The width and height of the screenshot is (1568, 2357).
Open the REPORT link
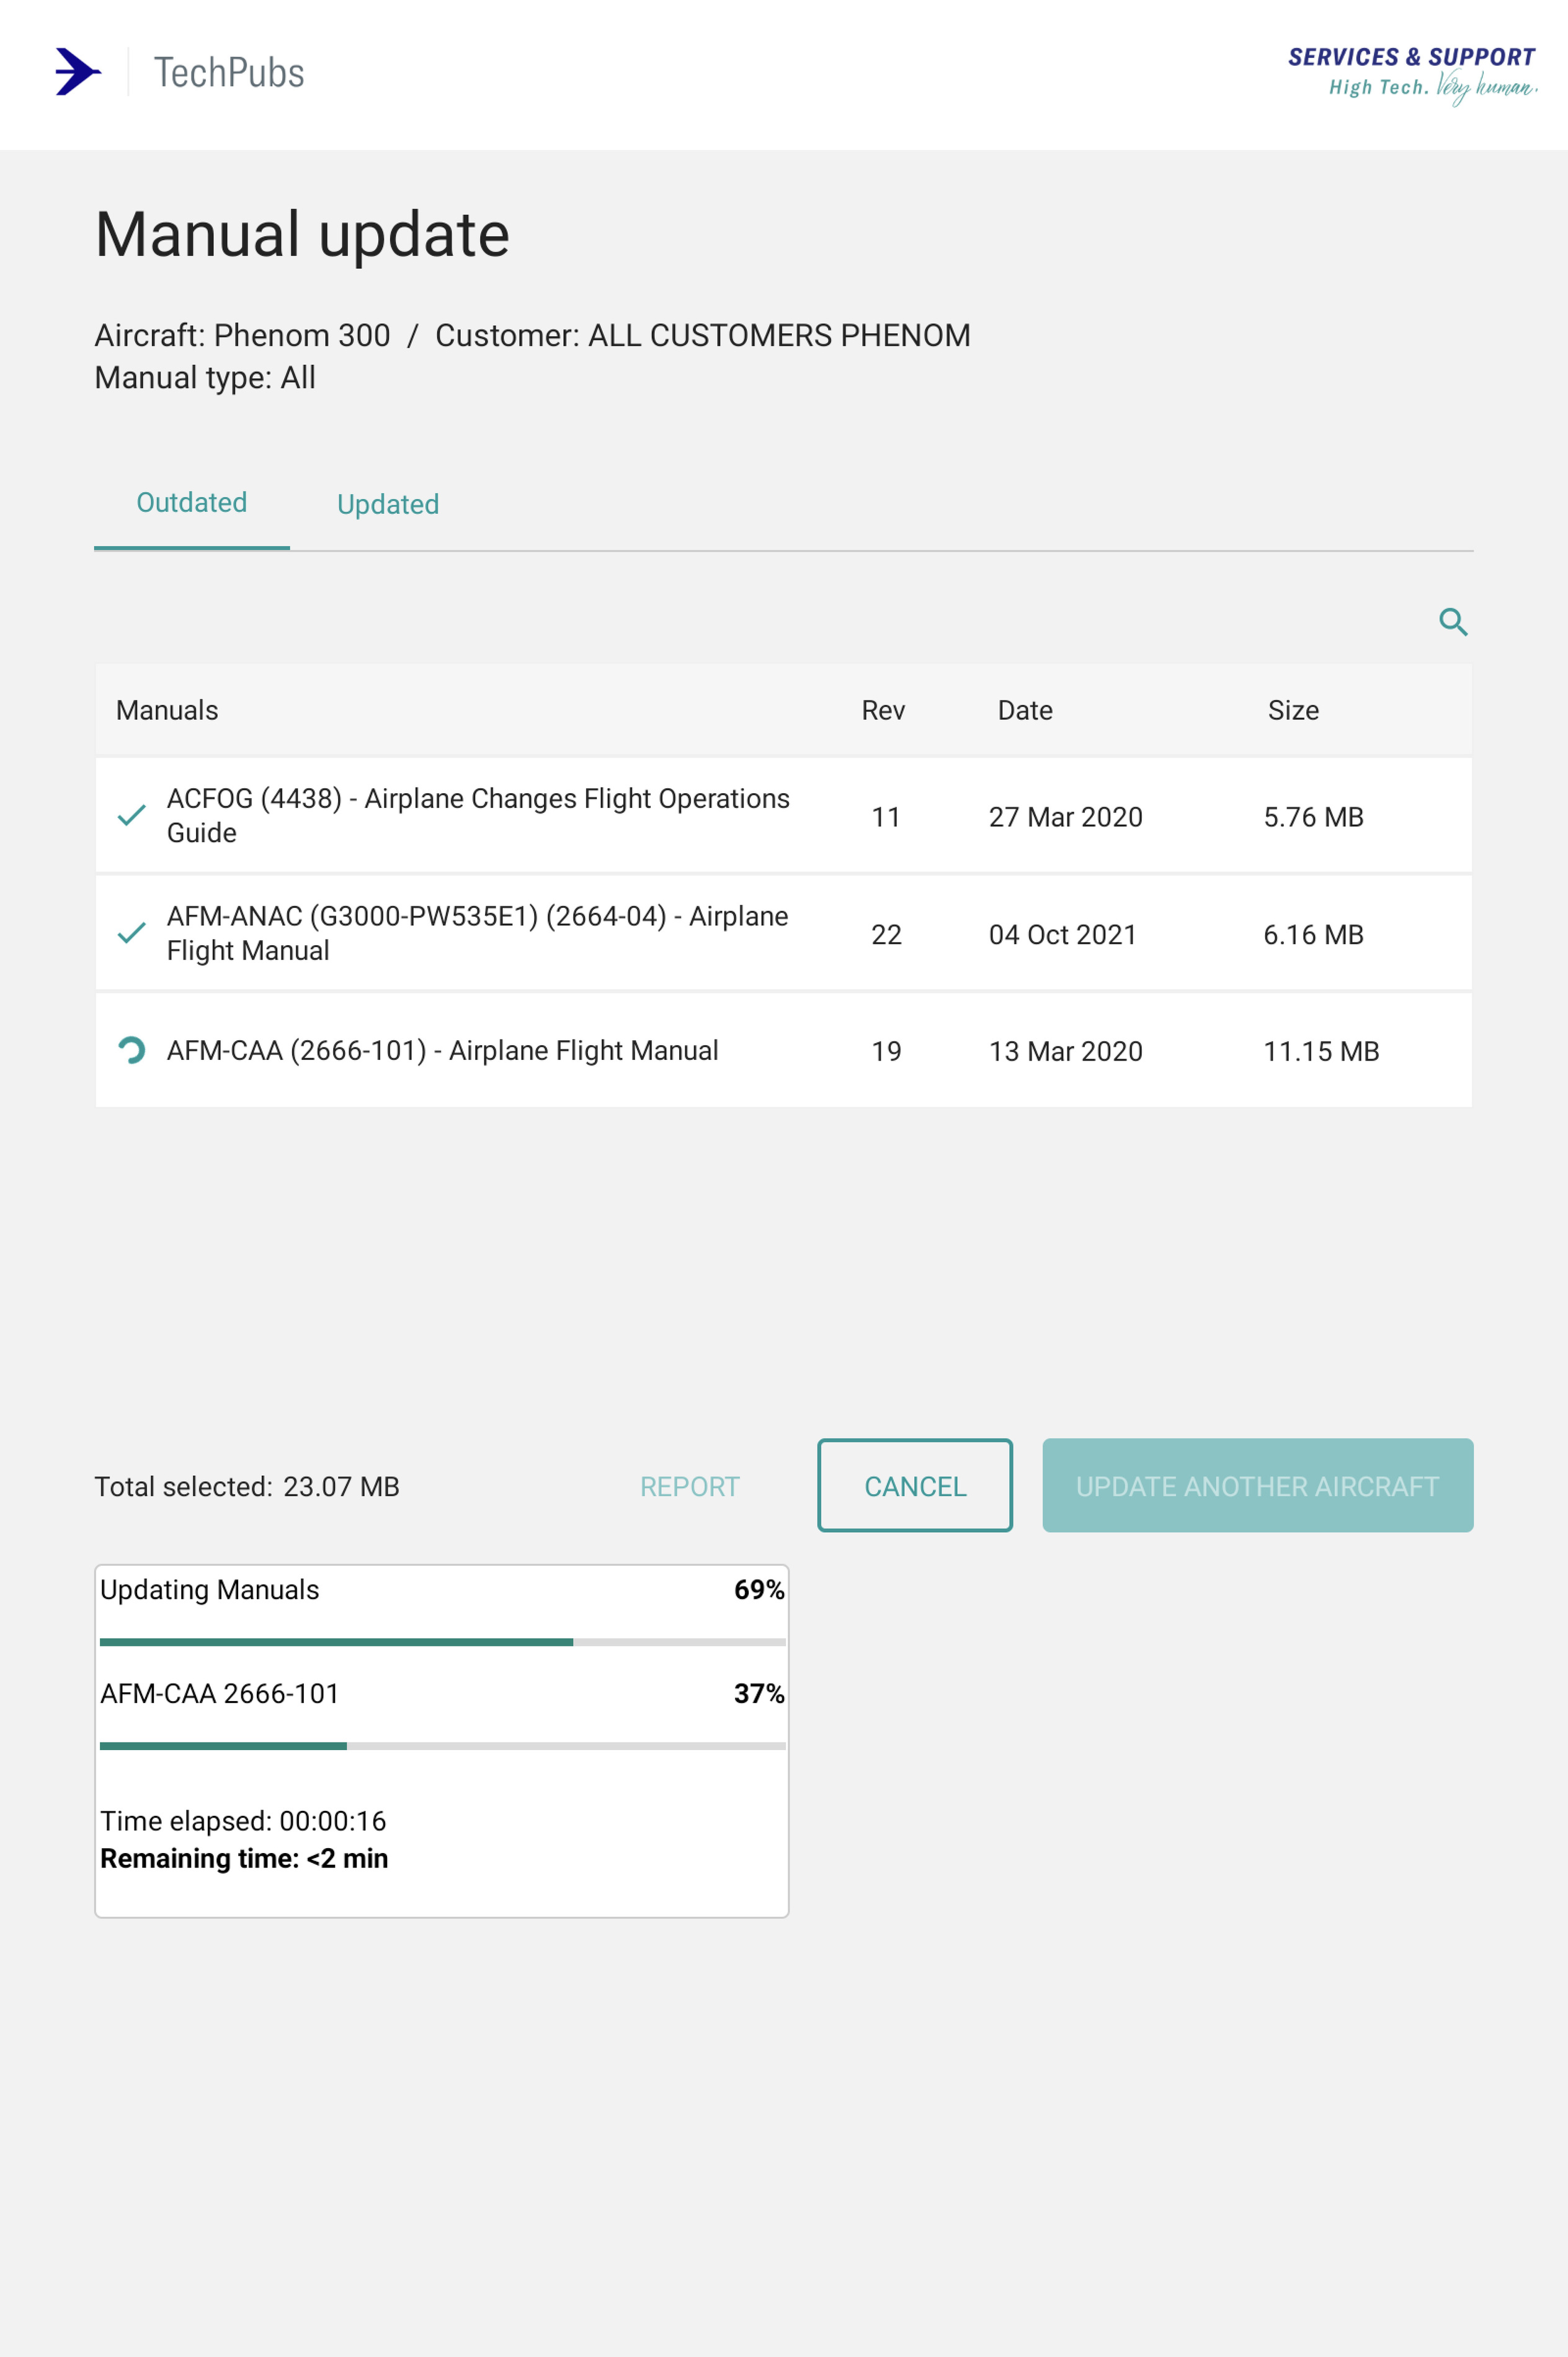point(690,1487)
